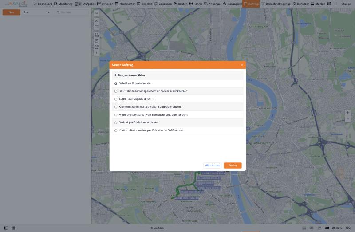Go to the Strecken tab
The image size is (355, 232).
[x=105, y=4]
